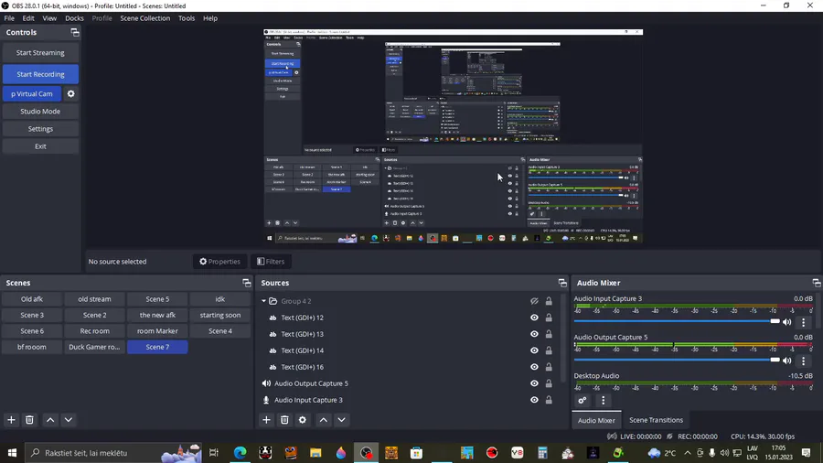Collapse the Group 4 2 tree
This screenshot has height=463, width=823.
pos(263,301)
